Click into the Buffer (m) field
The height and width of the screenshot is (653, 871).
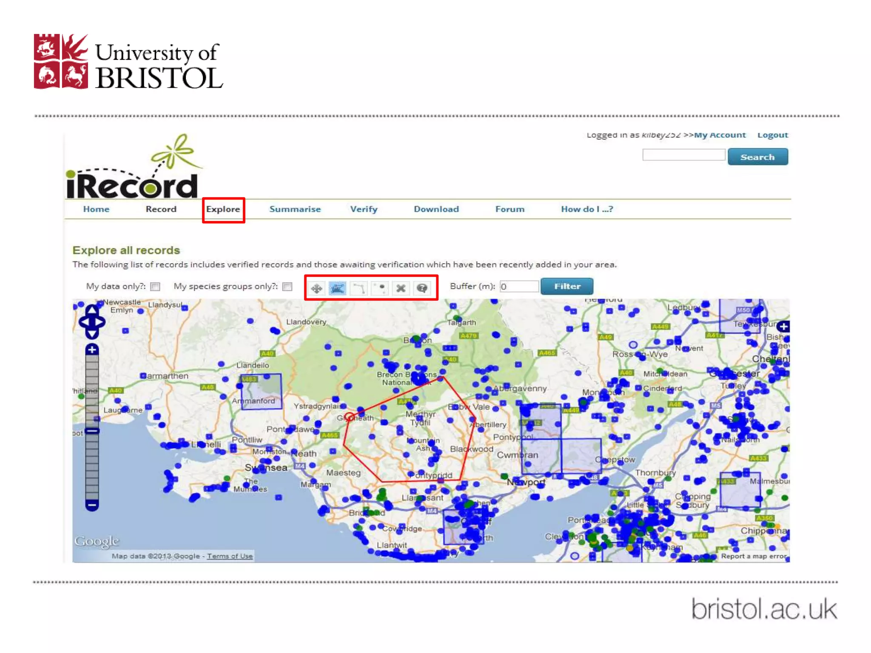click(519, 287)
